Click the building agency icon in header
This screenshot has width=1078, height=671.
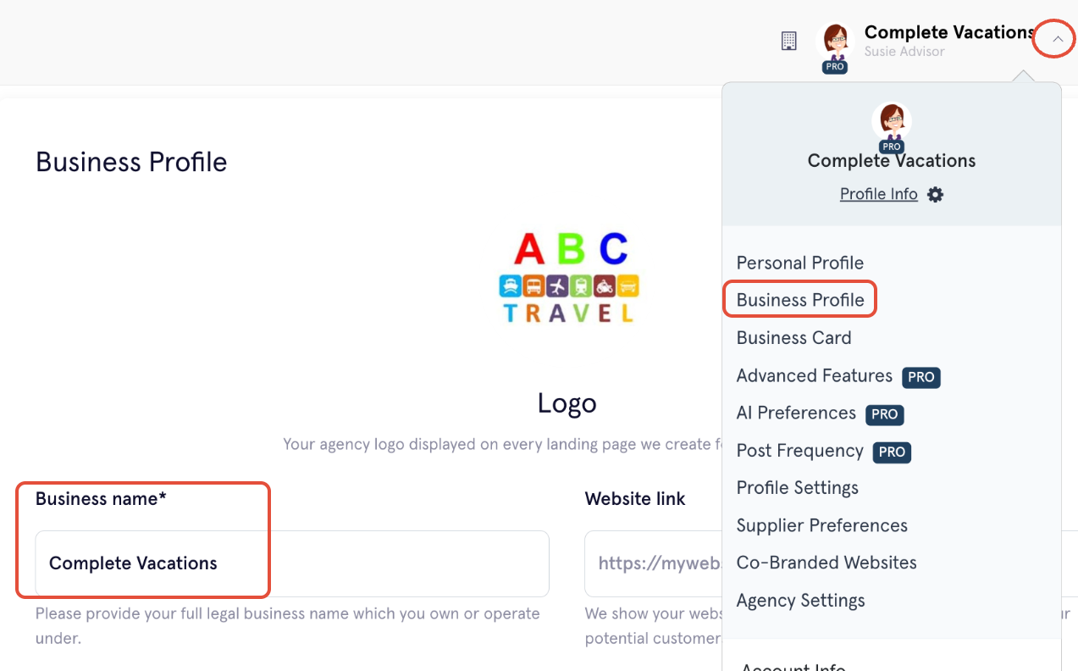[x=788, y=41]
